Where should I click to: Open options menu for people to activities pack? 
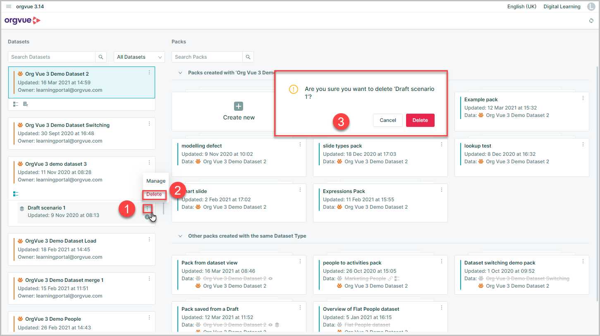point(442,261)
